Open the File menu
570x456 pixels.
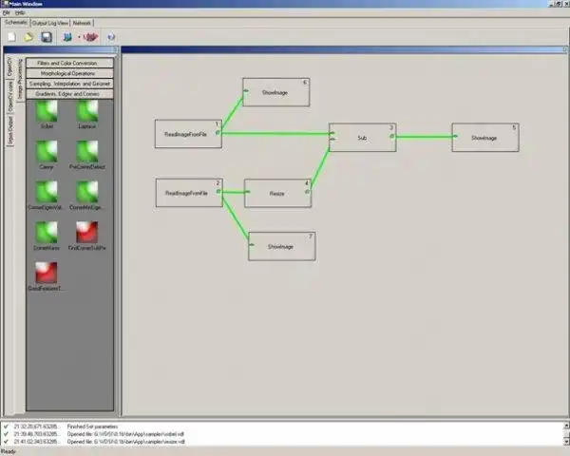(7, 12)
